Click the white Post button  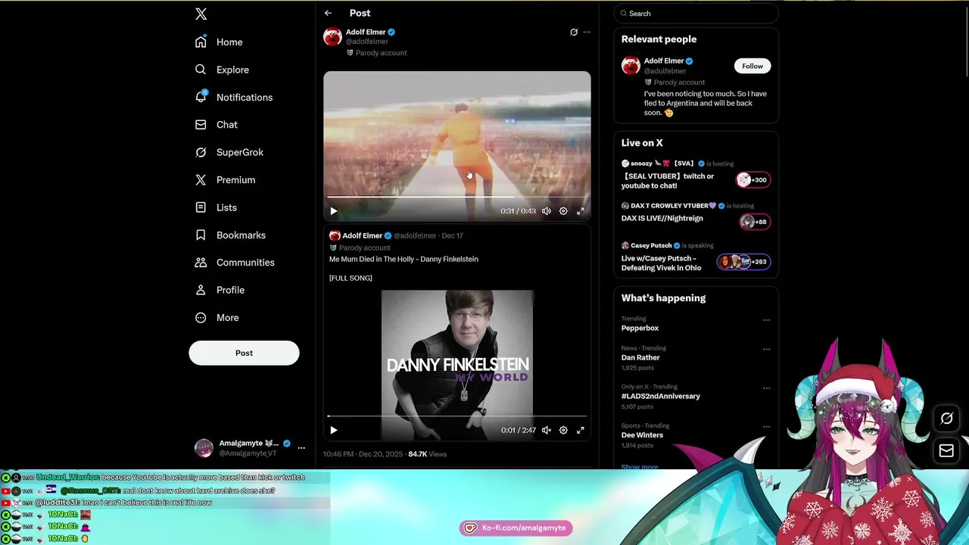click(x=244, y=353)
